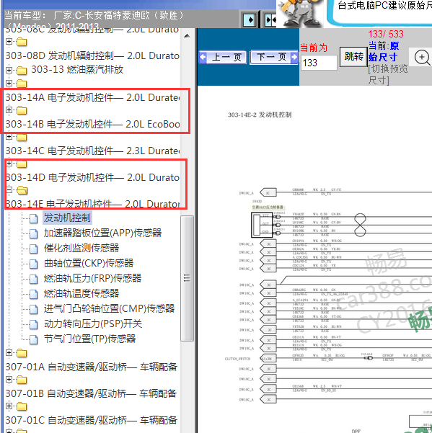The height and width of the screenshot is (433, 432).
Task: Select 303-14E 电子发动机控件 2.0L Duratorq entry
Action: (x=92, y=204)
